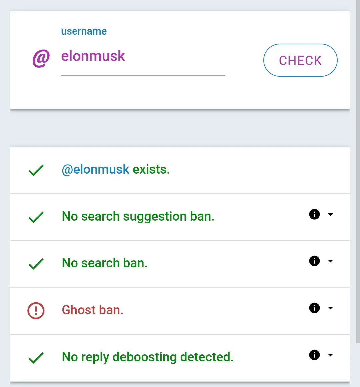The height and width of the screenshot is (387, 360).
Task: Click the "Ghost ban." result text
Action: (x=93, y=310)
